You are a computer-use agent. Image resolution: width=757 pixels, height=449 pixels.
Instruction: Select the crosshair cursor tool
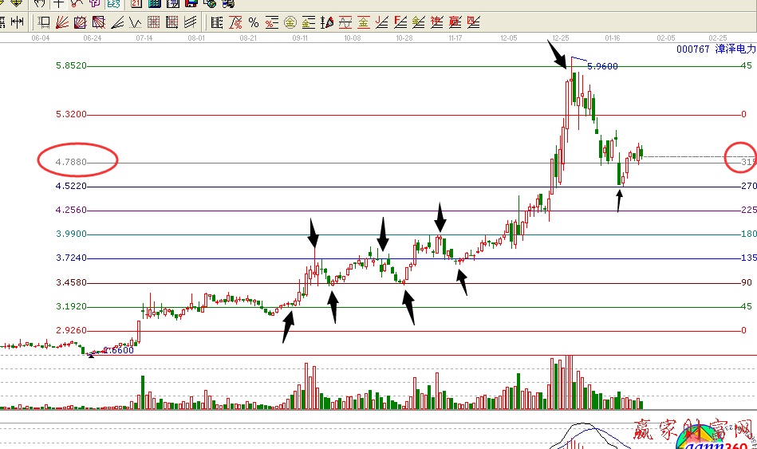click(x=58, y=4)
